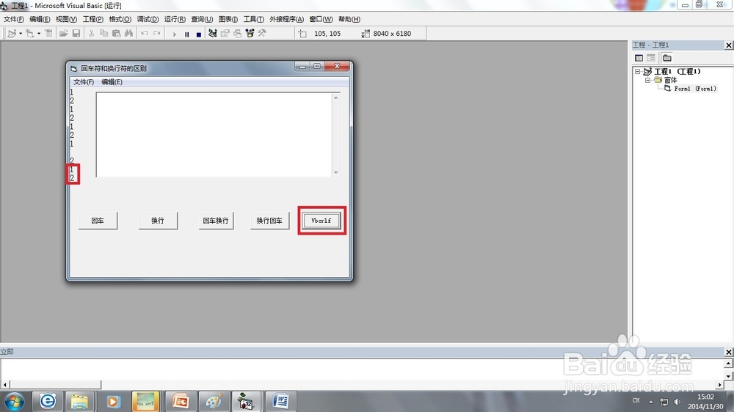Click the volume speaker tray icon
This screenshot has width=734, height=412.
[677, 401]
